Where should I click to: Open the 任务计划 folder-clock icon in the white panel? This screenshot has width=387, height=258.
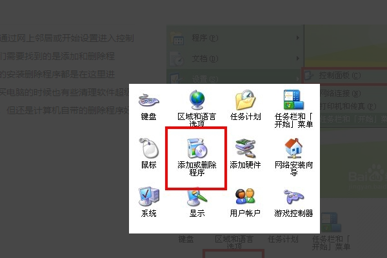(x=245, y=100)
